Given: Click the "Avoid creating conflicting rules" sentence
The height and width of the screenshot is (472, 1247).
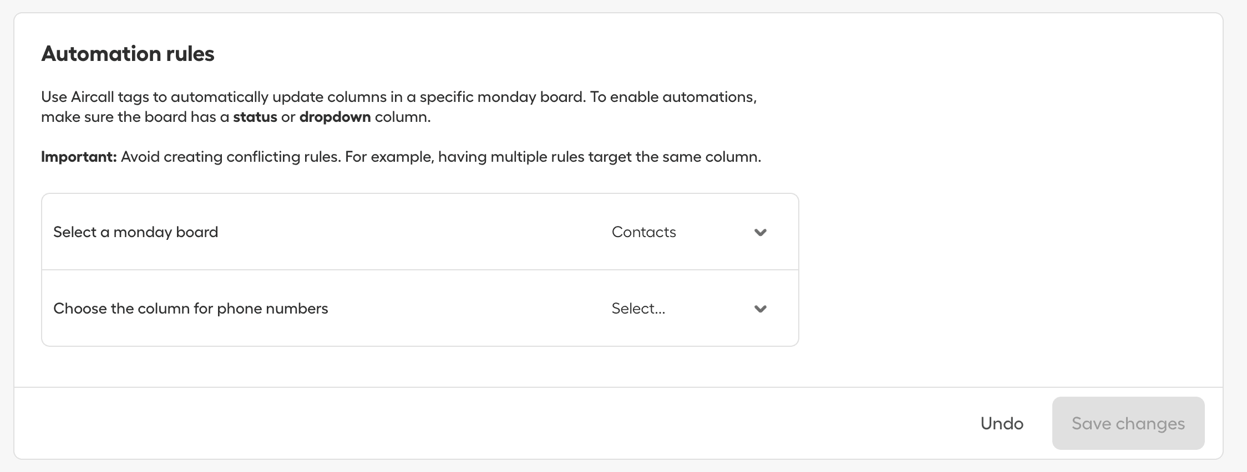Looking at the screenshot, I should [230, 157].
